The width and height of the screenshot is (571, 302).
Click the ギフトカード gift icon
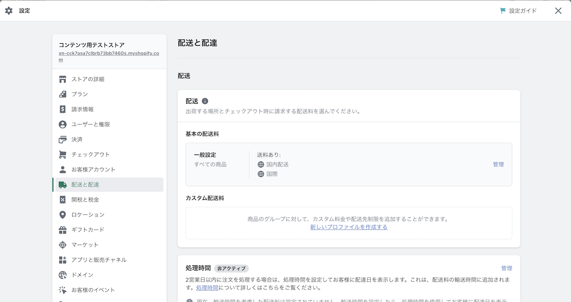click(x=62, y=230)
